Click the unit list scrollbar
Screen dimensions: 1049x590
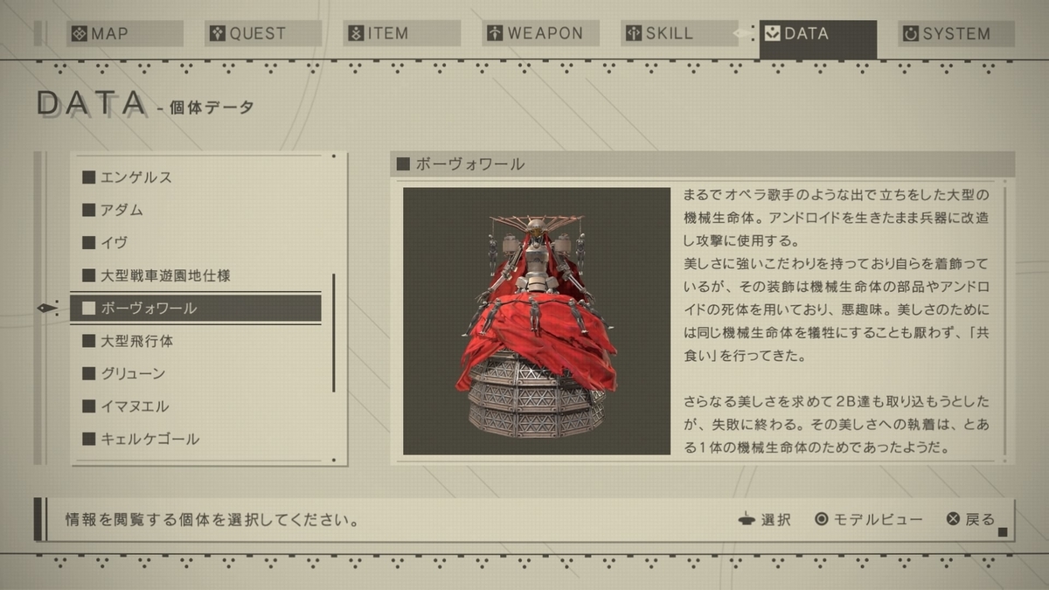click(x=333, y=333)
